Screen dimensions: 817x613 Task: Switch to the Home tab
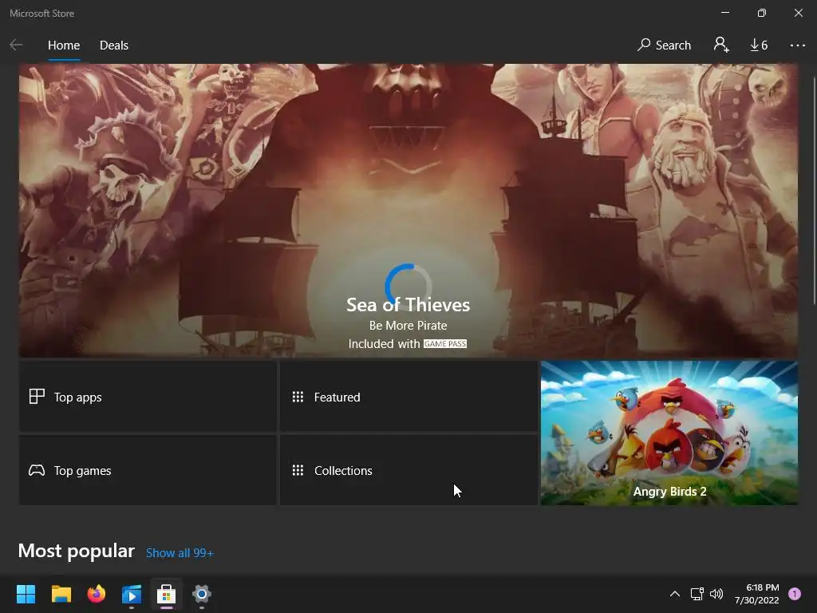64,45
